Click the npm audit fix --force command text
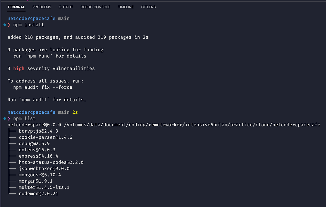Viewport: 326px width, 207px height. [43, 87]
